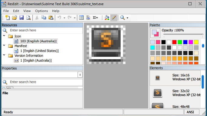207x116 pixels.
Task: Click the New file toolbar icon
Action: pos(8,18)
